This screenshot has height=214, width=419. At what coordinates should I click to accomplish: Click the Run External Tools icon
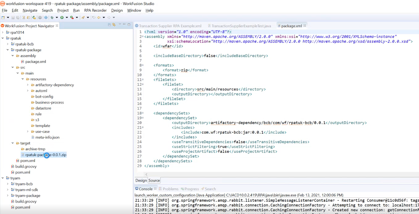coord(72,17)
